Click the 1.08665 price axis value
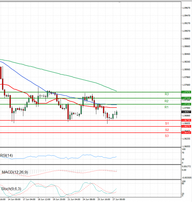Viewport: 192px width, 202px height. click(186, 46)
